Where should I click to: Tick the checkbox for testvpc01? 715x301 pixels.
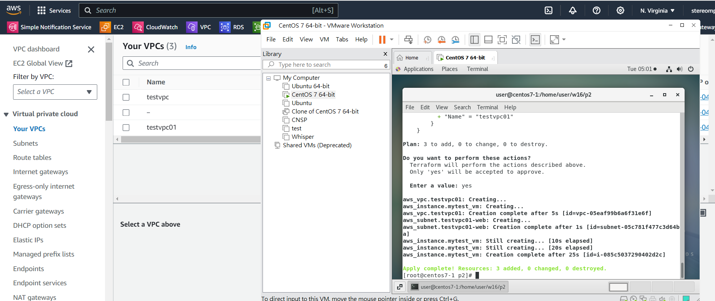(x=126, y=127)
